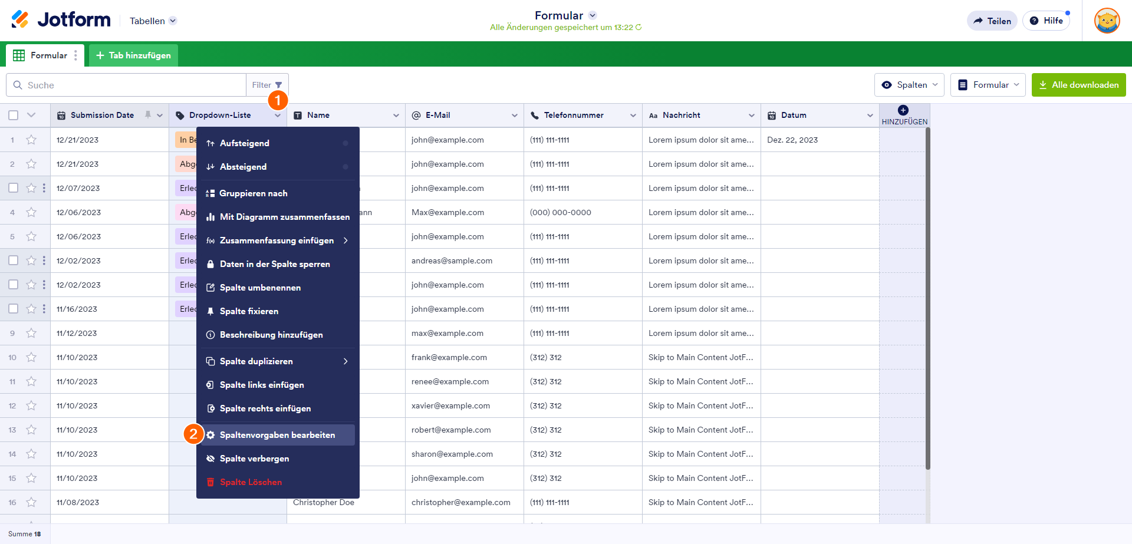The image size is (1132, 544).
Task: Check the checkbox for row 12/07/2023
Action: point(14,188)
